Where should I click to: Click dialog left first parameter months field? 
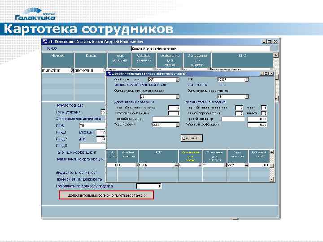[174, 108]
